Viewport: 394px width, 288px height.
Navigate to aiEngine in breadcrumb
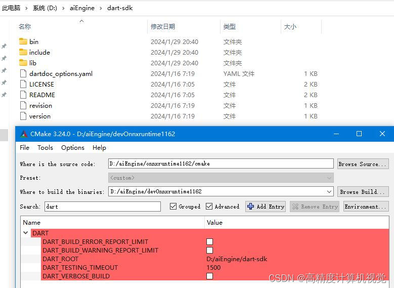tap(82, 8)
